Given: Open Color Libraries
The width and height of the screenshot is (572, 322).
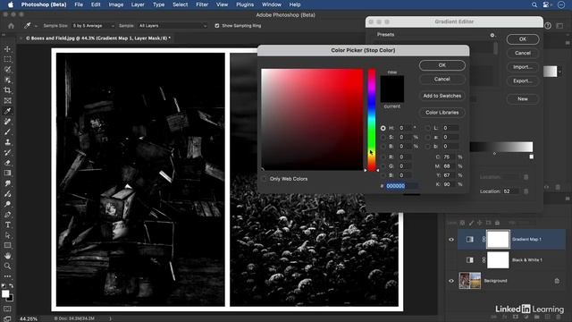Looking at the screenshot, I should (x=442, y=113).
